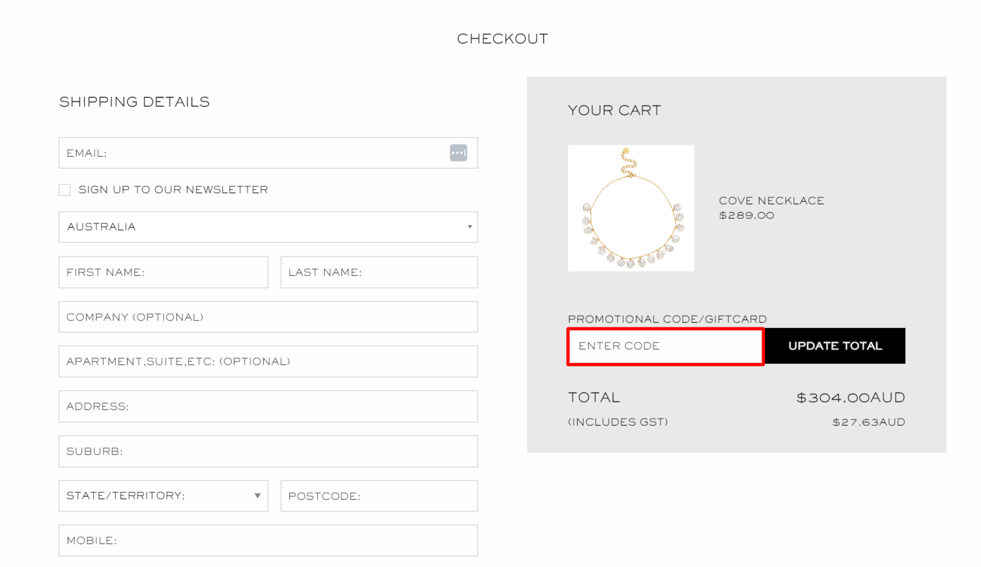This screenshot has width=981, height=567.
Task: Click the Your Cart heading
Action: pos(614,111)
